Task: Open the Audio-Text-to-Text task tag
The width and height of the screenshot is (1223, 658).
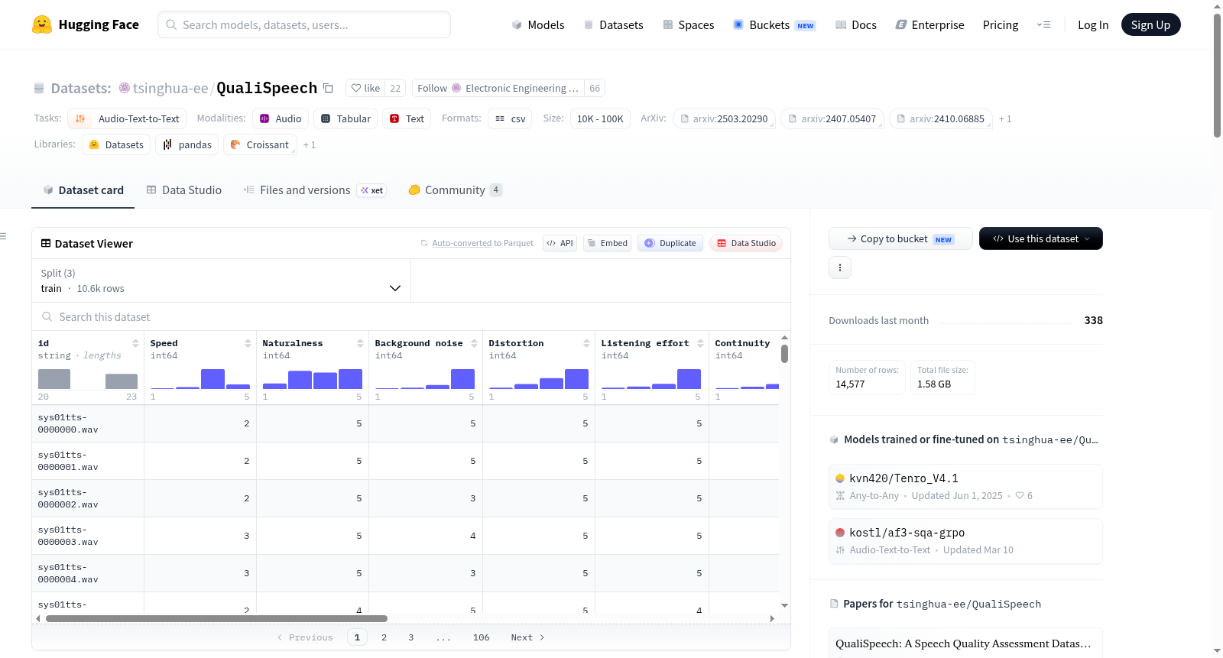Action: click(127, 118)
